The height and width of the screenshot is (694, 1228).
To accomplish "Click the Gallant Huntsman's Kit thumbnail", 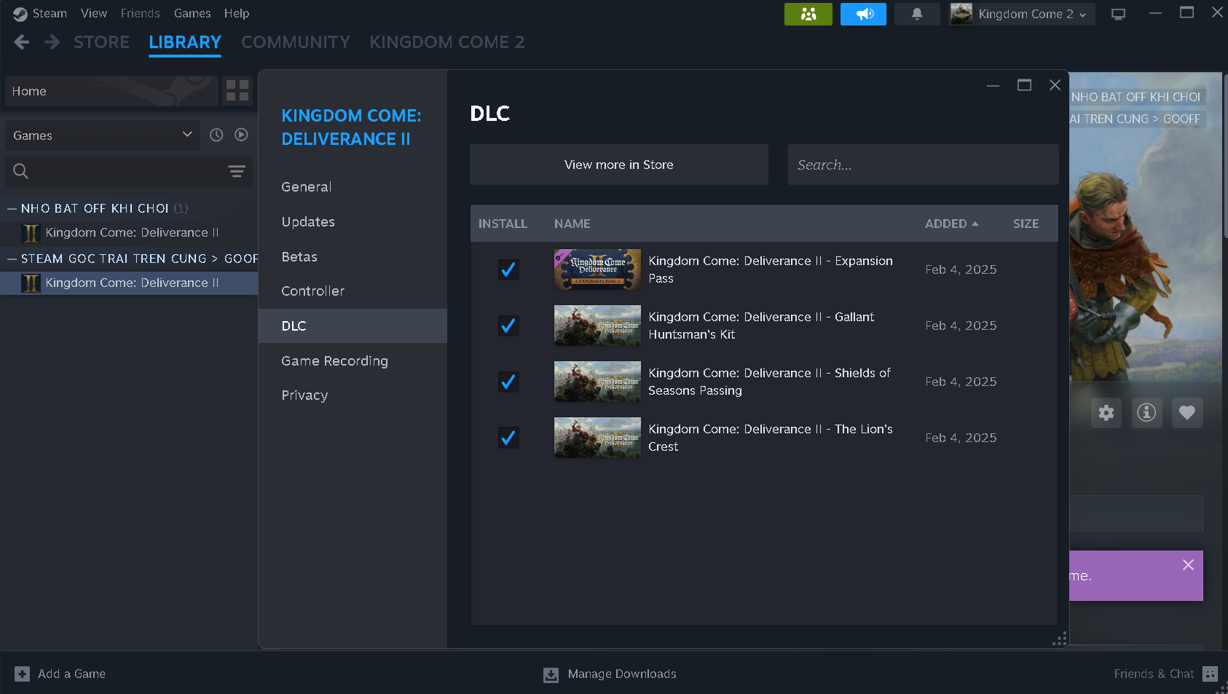I will [597, 326].
